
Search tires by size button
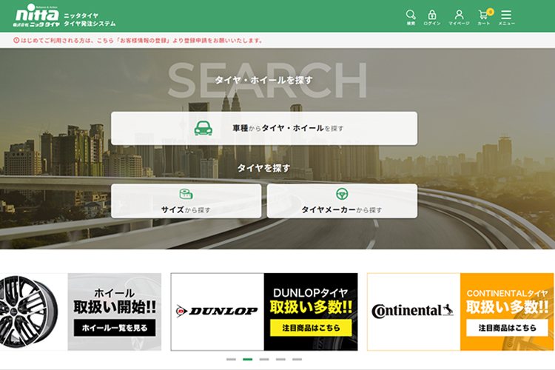[186, 201]
